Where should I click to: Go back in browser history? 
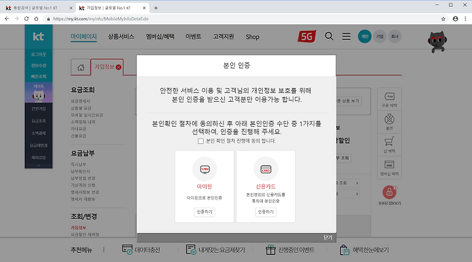tap(7, 18)
